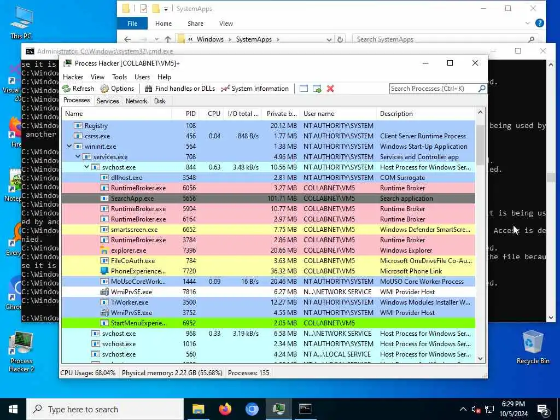Open Options gear in Process Hacker toolbar
Image resolution: width=560 pixels, height=420 pixels.
pyautogui.click(x=104, y=89)
